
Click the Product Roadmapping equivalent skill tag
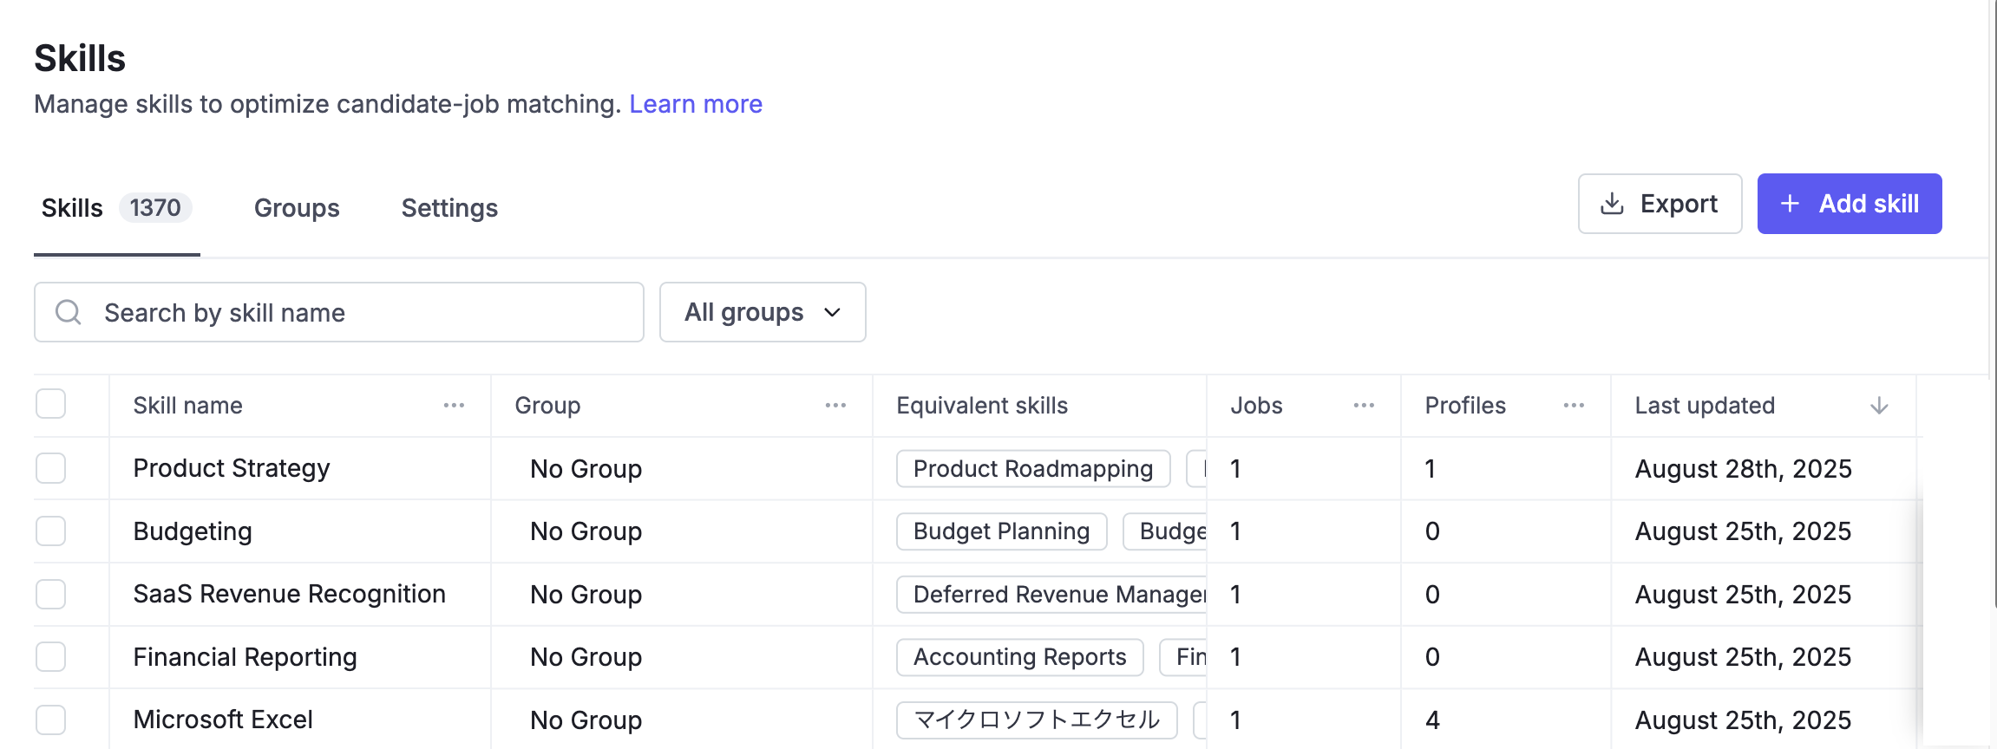[x=1032, y=469]
